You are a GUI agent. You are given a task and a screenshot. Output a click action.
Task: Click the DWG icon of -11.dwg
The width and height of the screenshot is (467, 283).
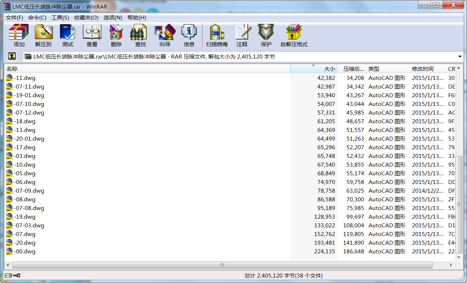pos(9,78)
